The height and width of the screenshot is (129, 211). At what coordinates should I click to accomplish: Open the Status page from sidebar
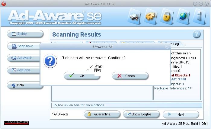(x=25, y=34)
